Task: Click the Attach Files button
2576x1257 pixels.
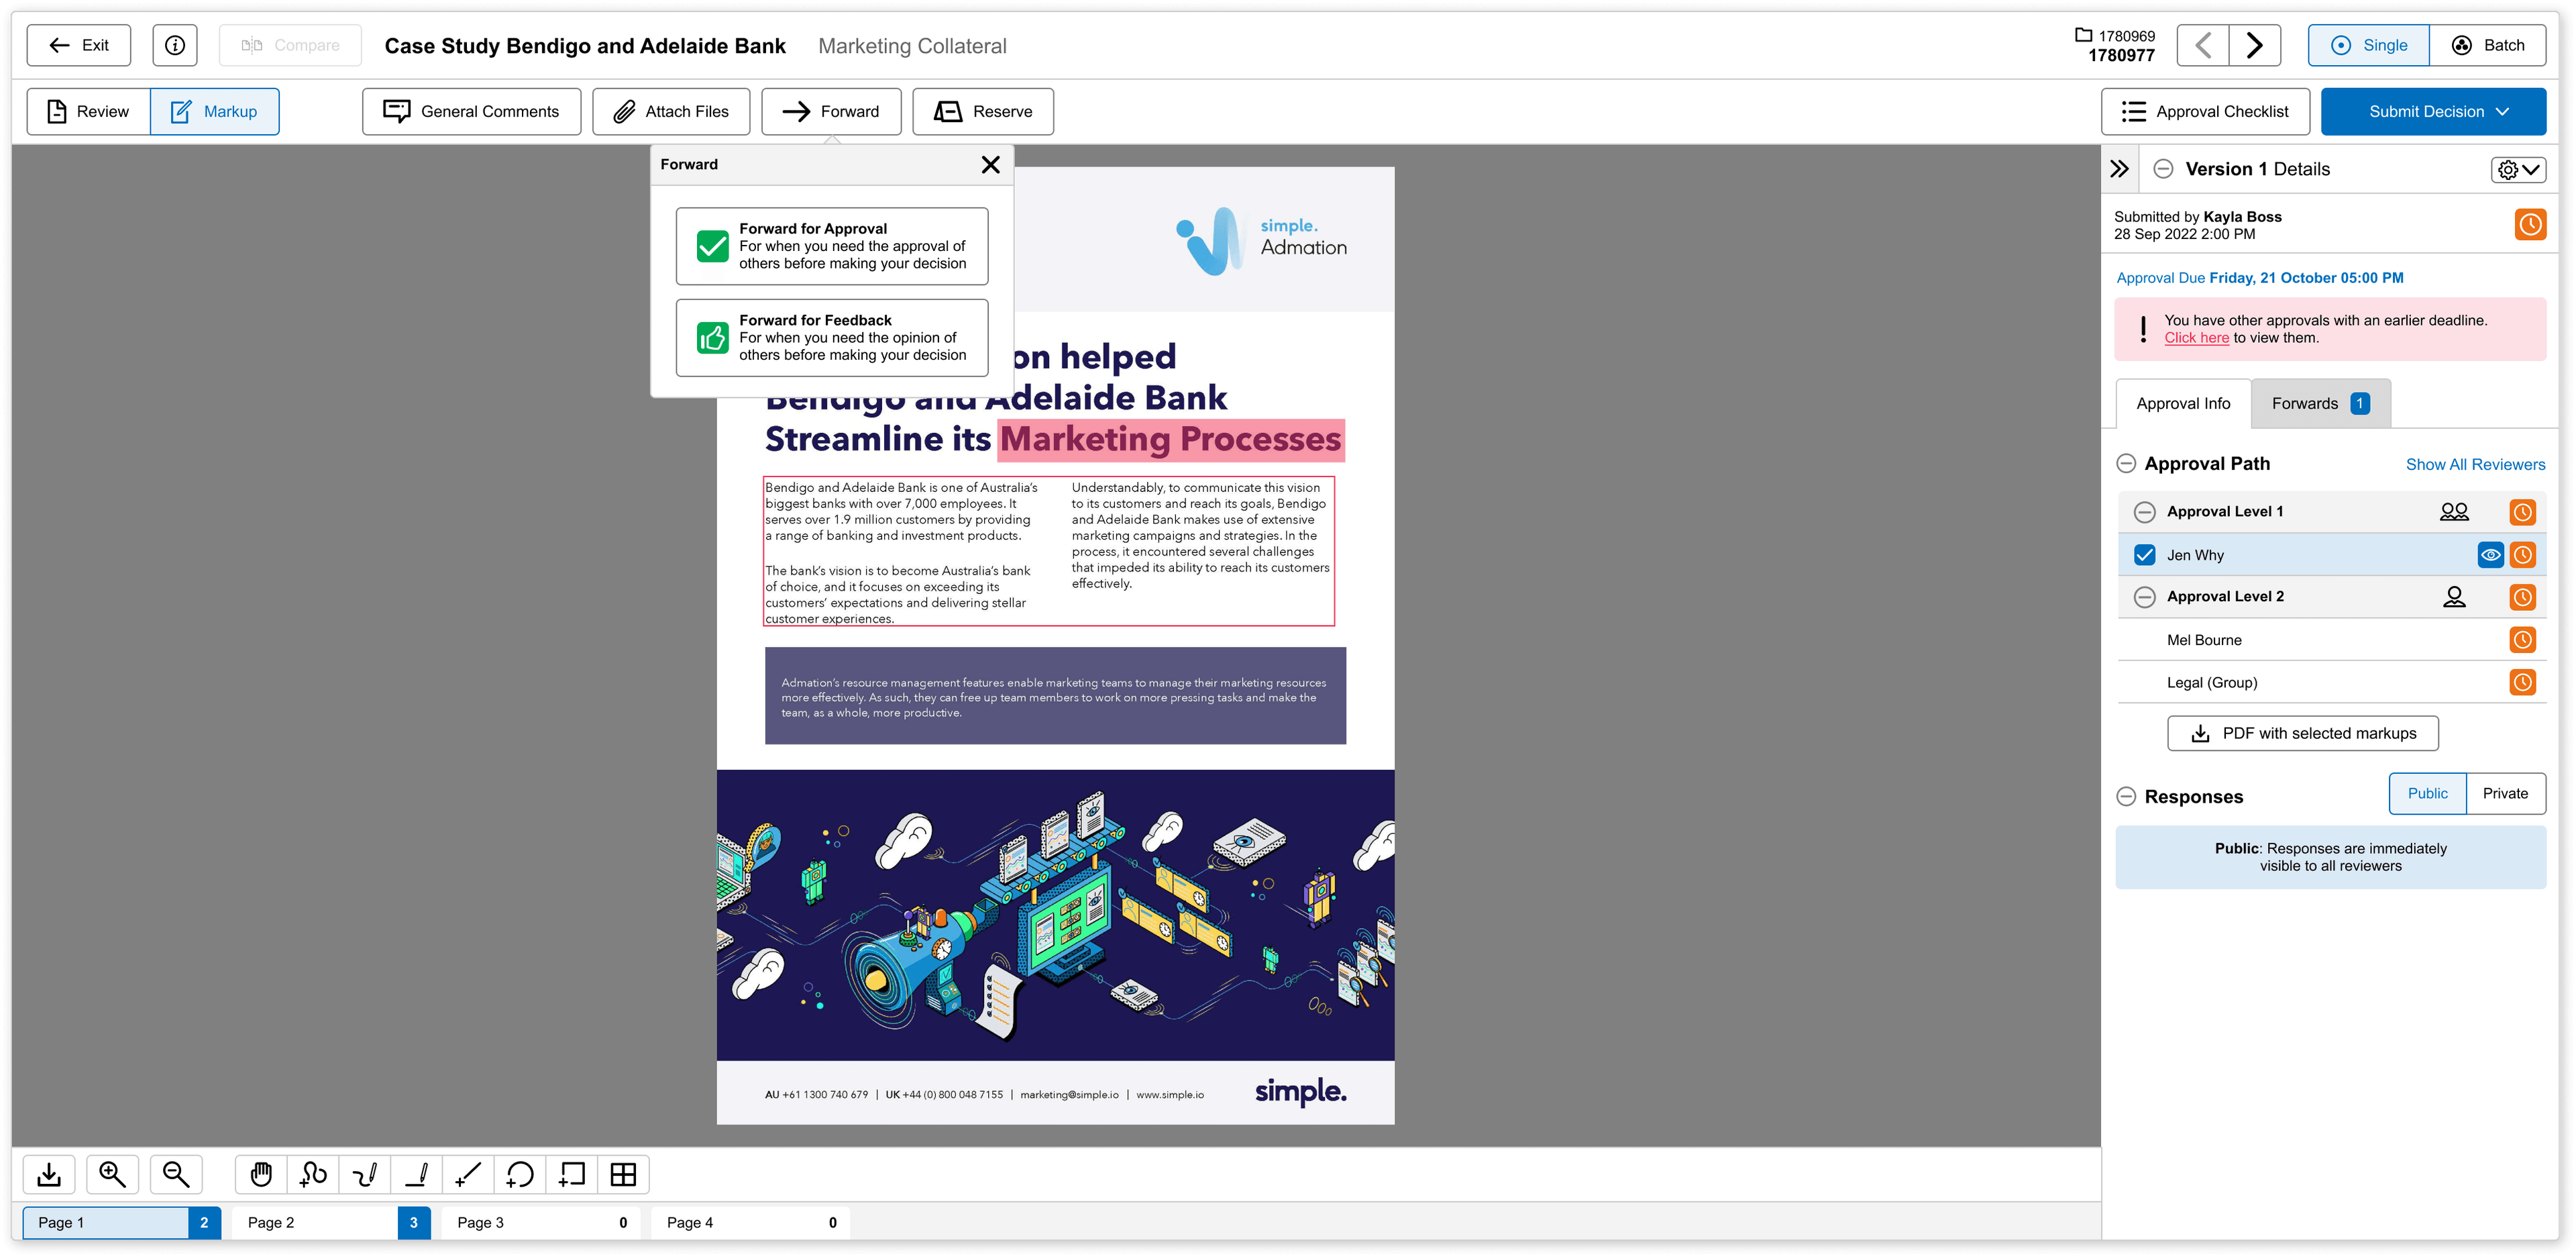Action: pos(671,111)
